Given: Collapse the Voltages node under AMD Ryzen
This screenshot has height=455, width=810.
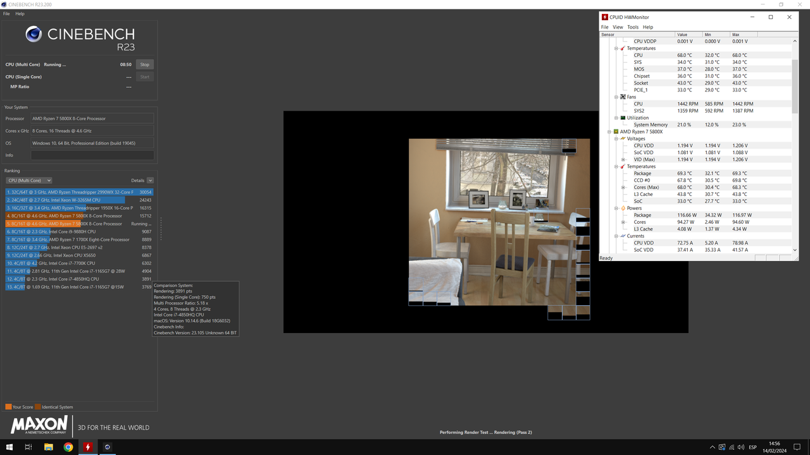Looking at the screenshot, I should [x=616, y=138].
